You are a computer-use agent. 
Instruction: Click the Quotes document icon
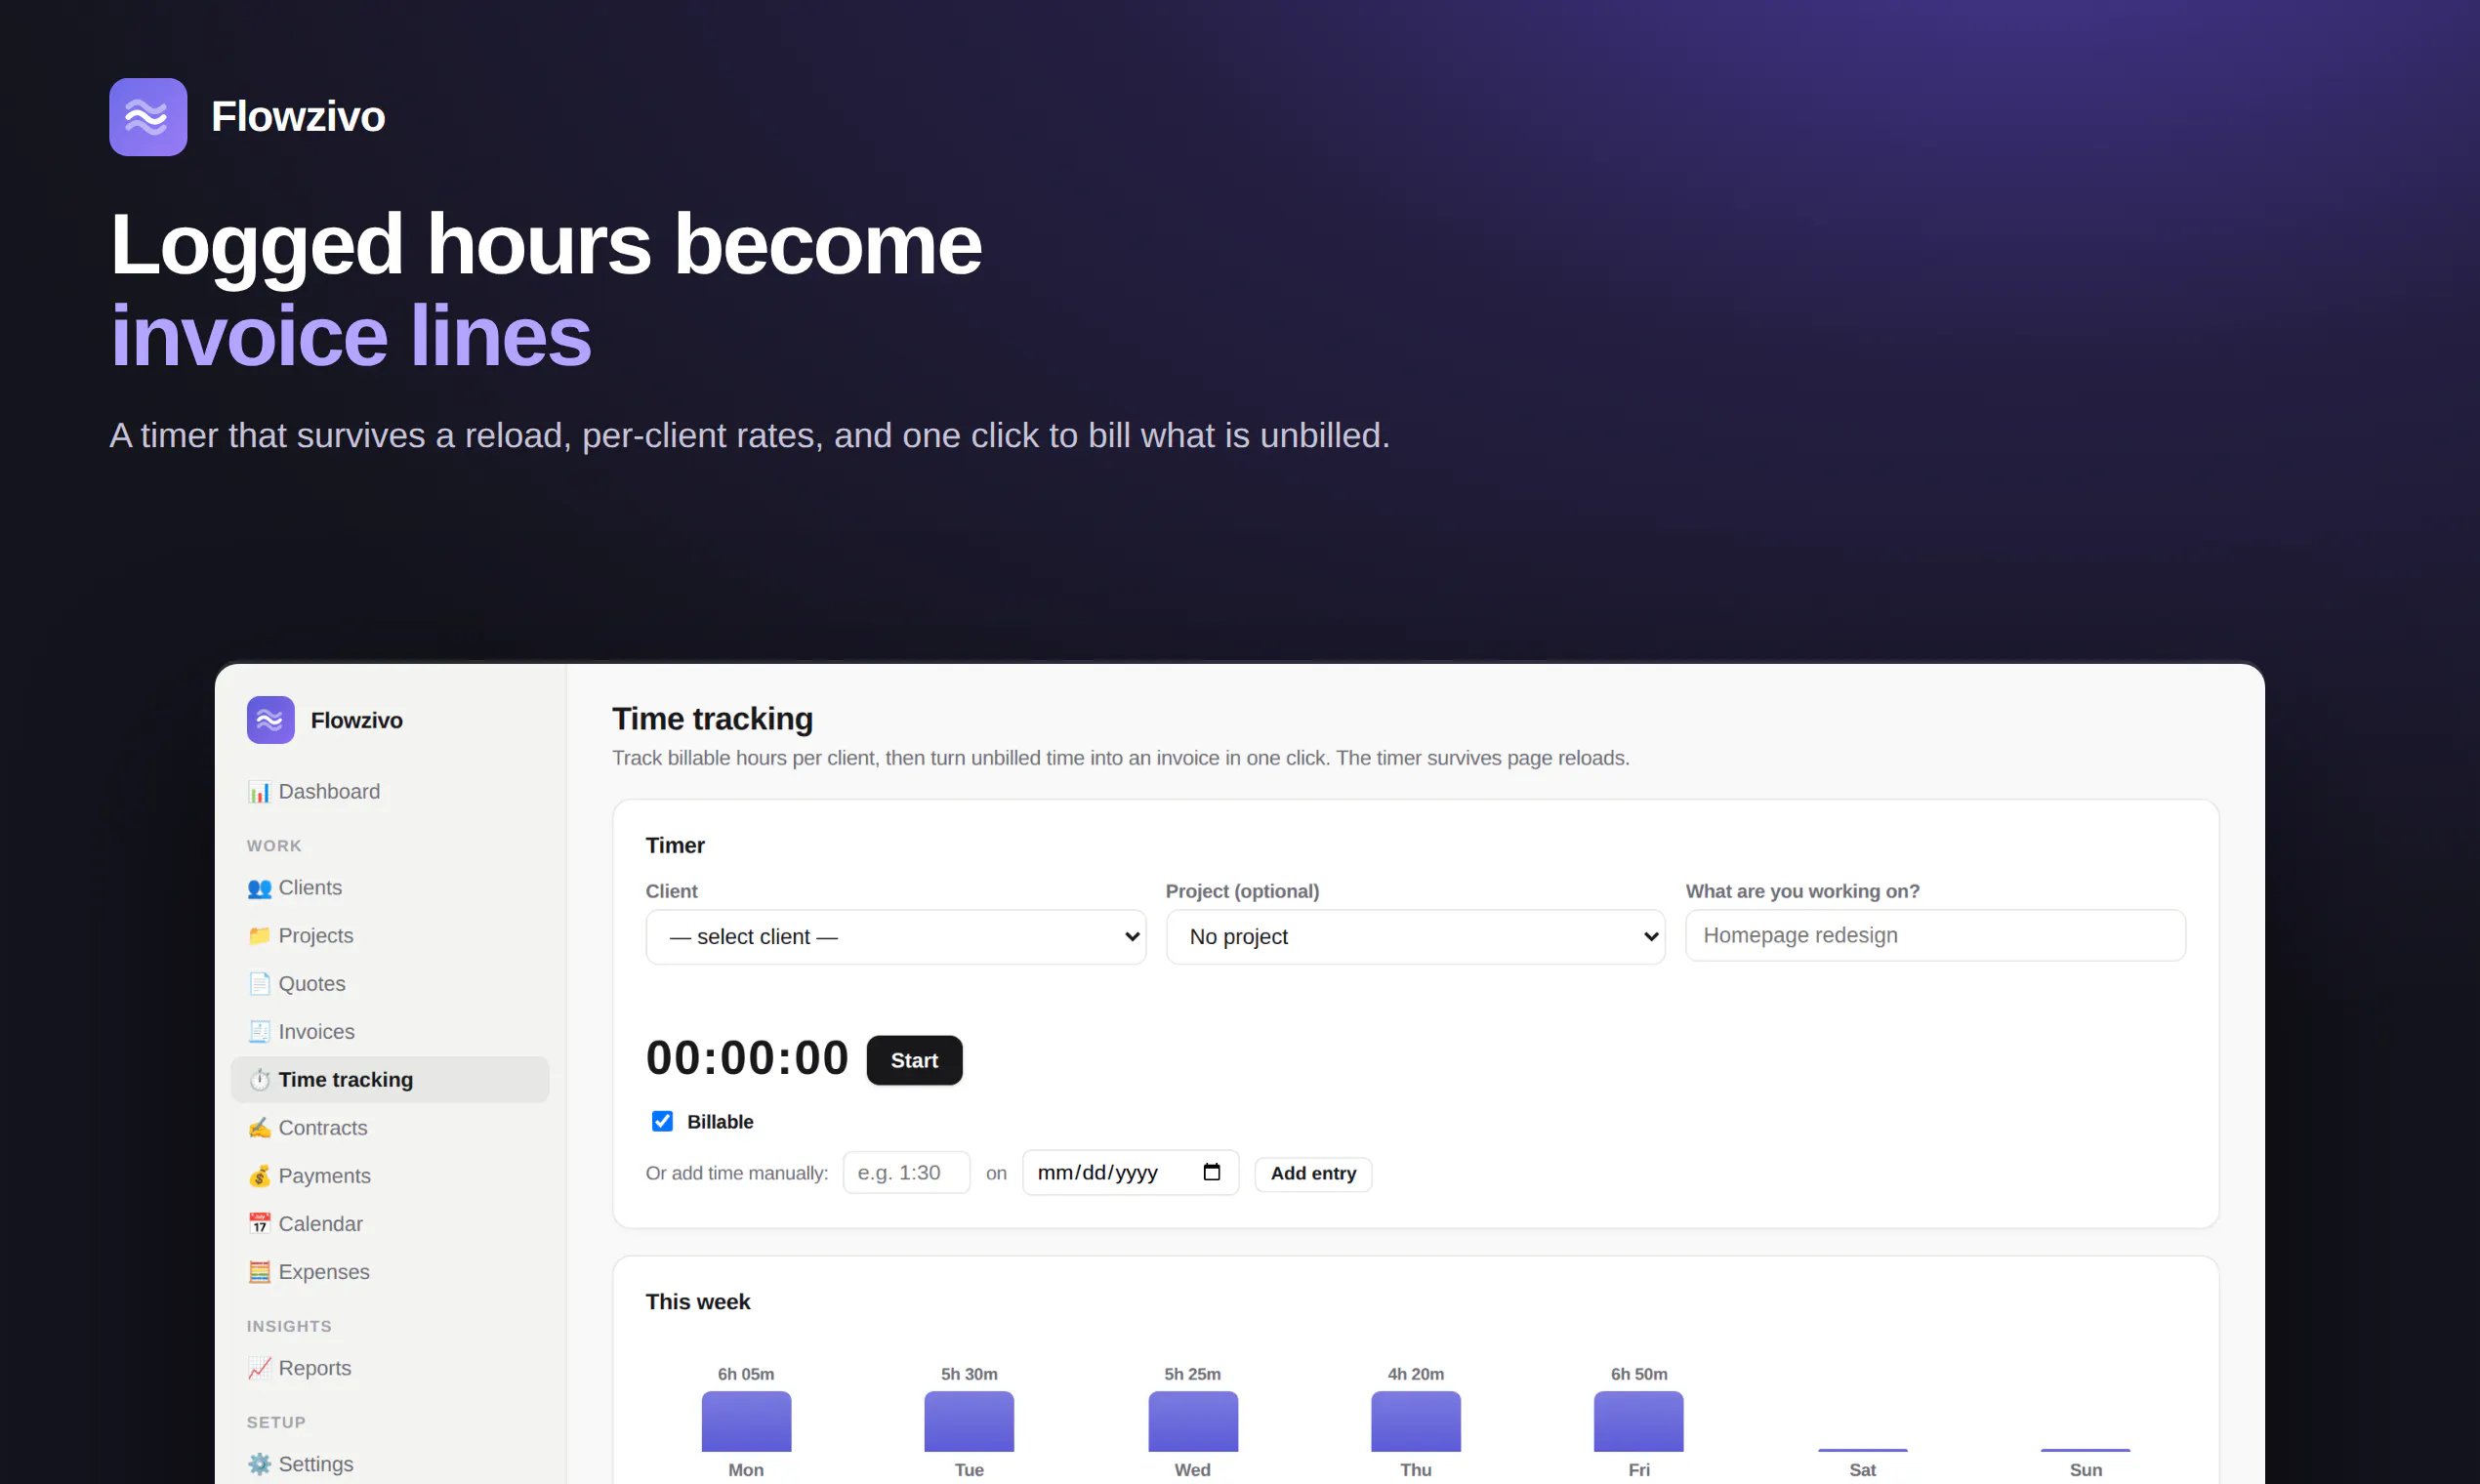259,984
